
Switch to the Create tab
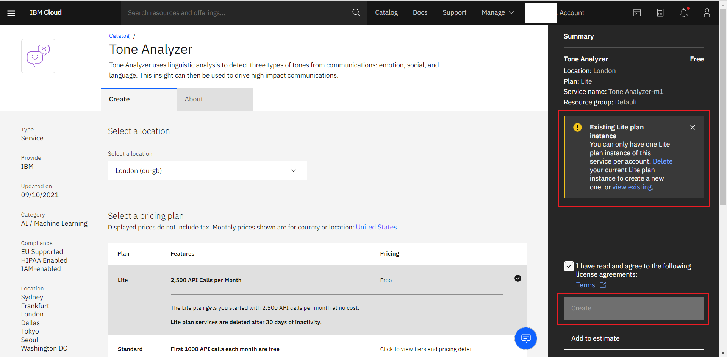click(139, 99)
